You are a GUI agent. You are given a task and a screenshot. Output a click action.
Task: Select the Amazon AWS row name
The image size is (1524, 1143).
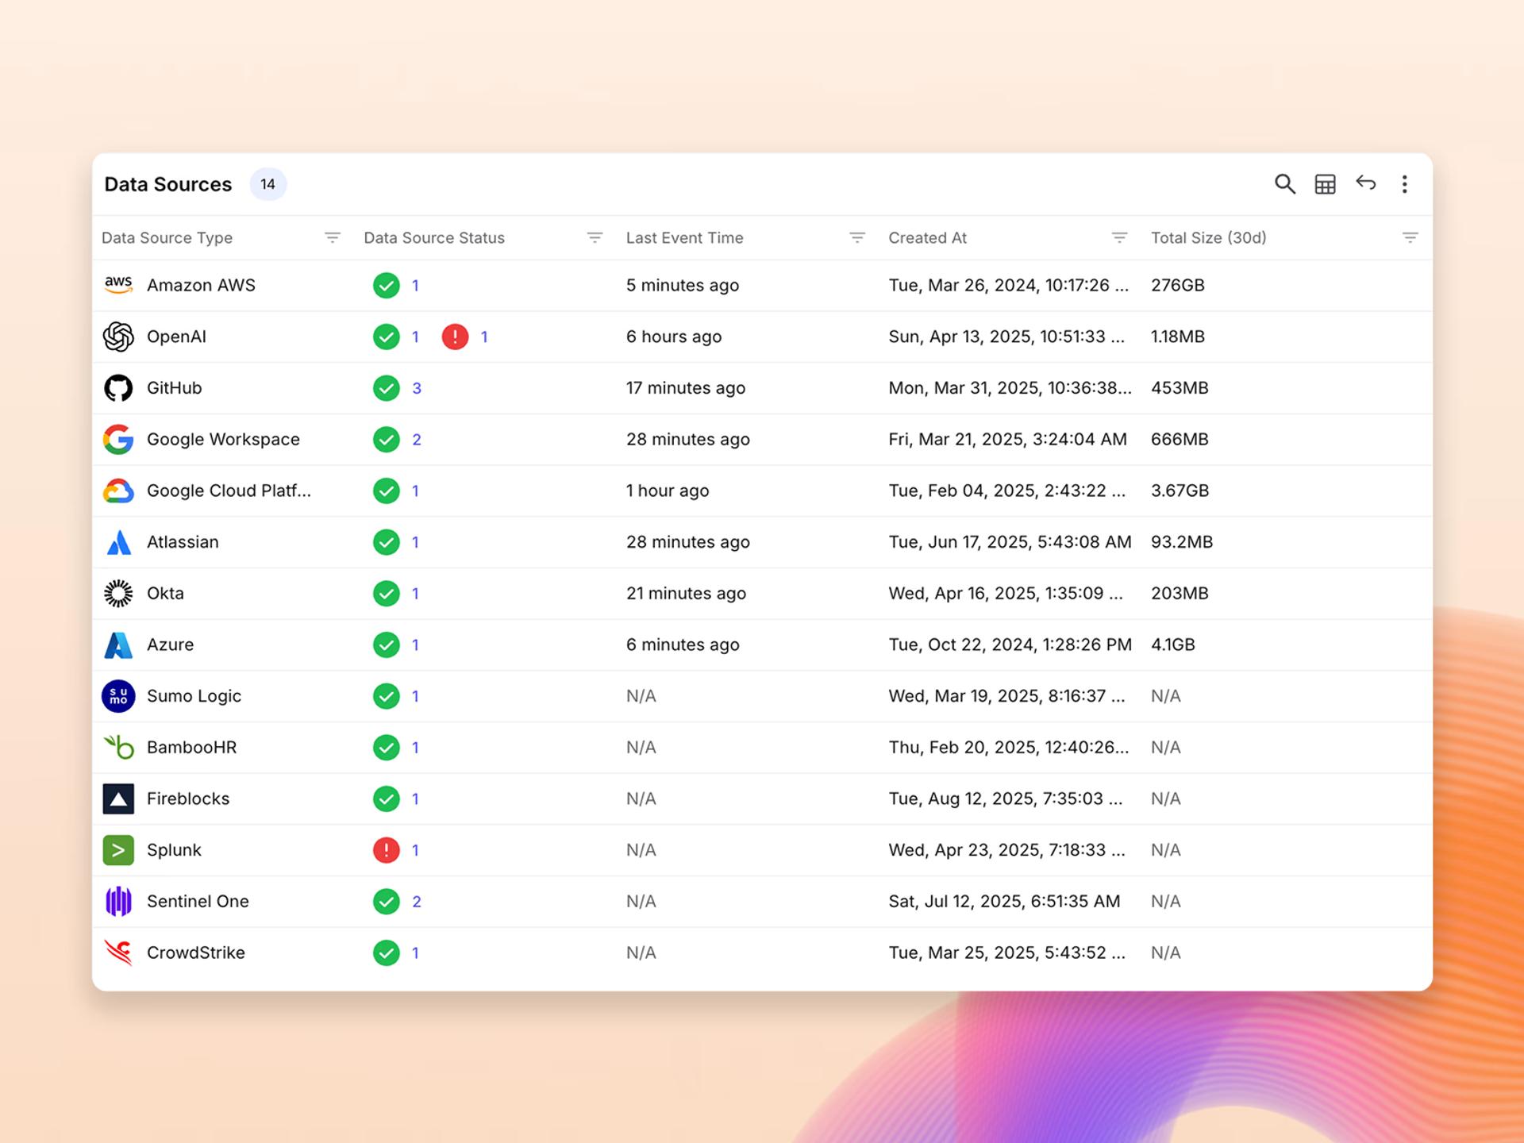click(x=201, y=285)
